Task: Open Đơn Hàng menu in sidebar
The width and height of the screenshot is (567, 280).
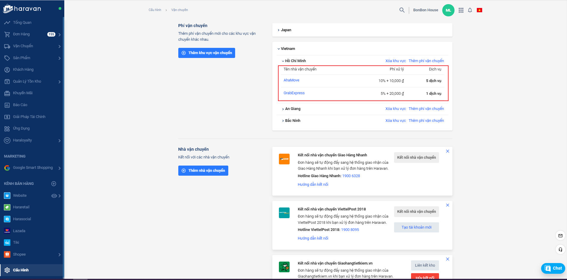Action: tap(21, 34)
